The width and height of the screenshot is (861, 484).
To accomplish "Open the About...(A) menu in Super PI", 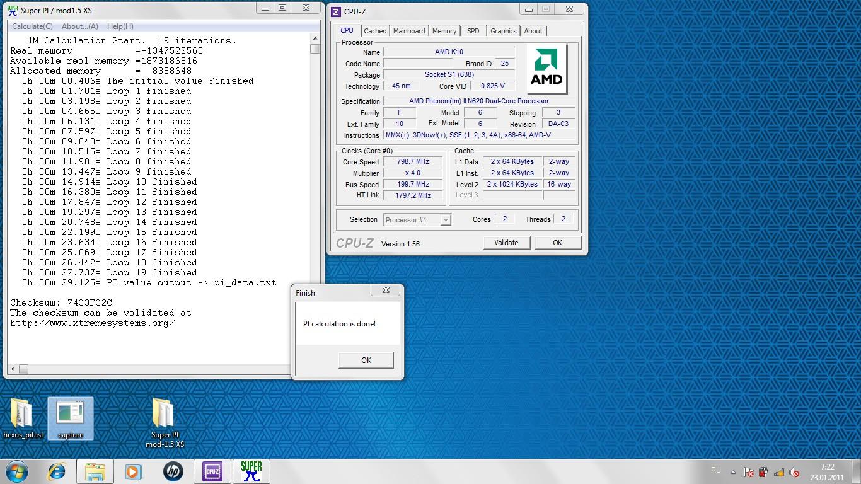I will click(x=80, y=26).
